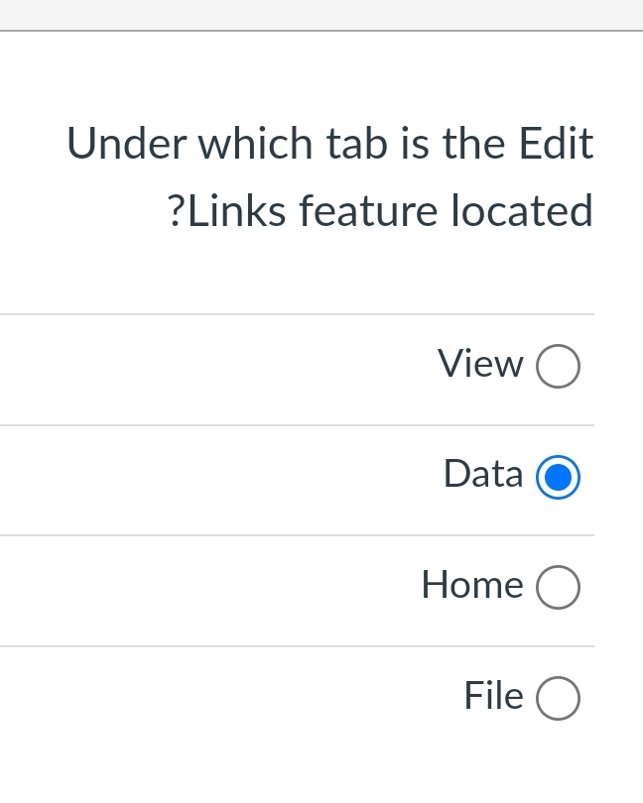The width and height of the screenshot is (643, 803).
Task: Select the View radio button
Action: 559,365
